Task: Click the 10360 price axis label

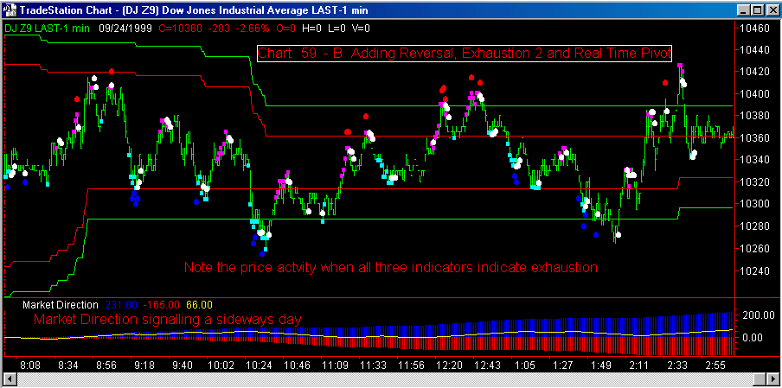Action: 755,138
